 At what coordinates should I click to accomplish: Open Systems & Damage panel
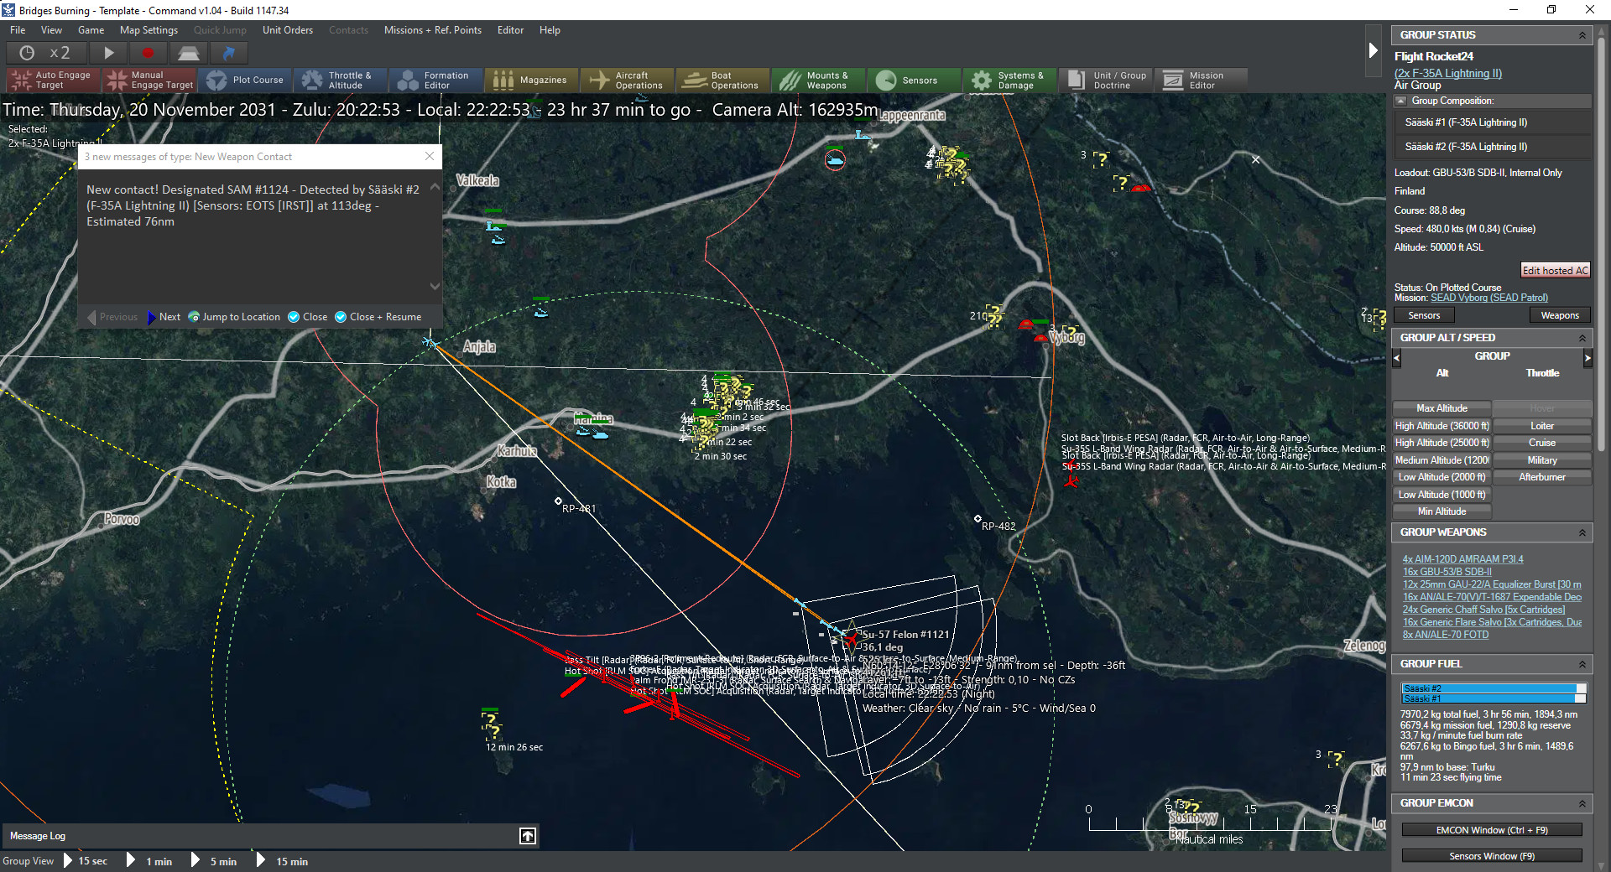coord(1009,80)
